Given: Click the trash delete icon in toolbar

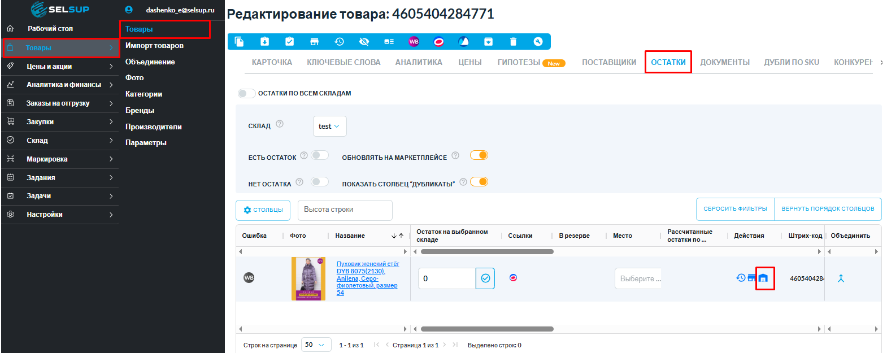Looking at the screenshot, I should pyautogui.click(x=513, y=42).
